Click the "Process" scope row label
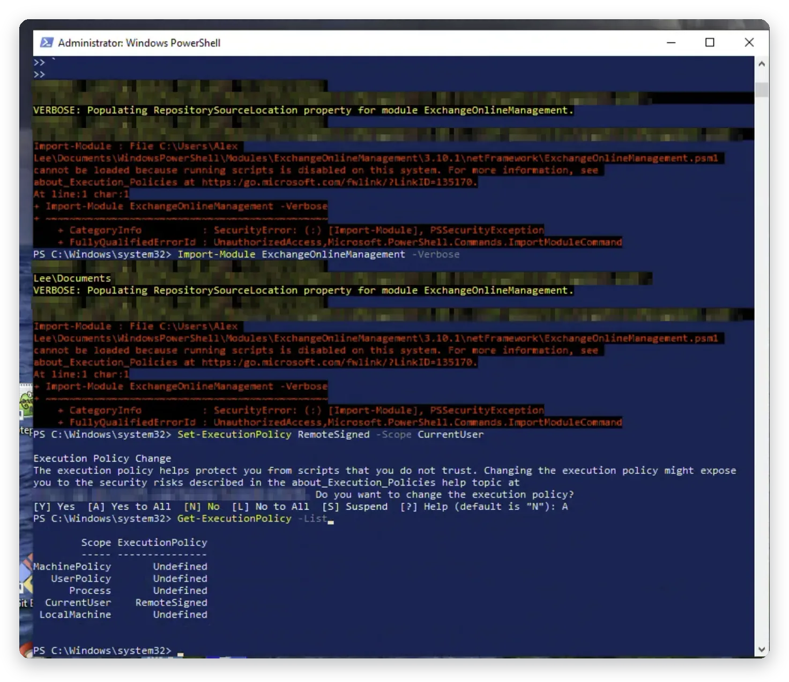789x682 pixels. tap(90, 590)
